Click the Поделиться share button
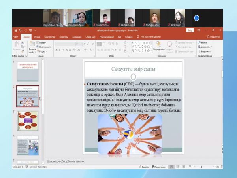 [214, 36]
